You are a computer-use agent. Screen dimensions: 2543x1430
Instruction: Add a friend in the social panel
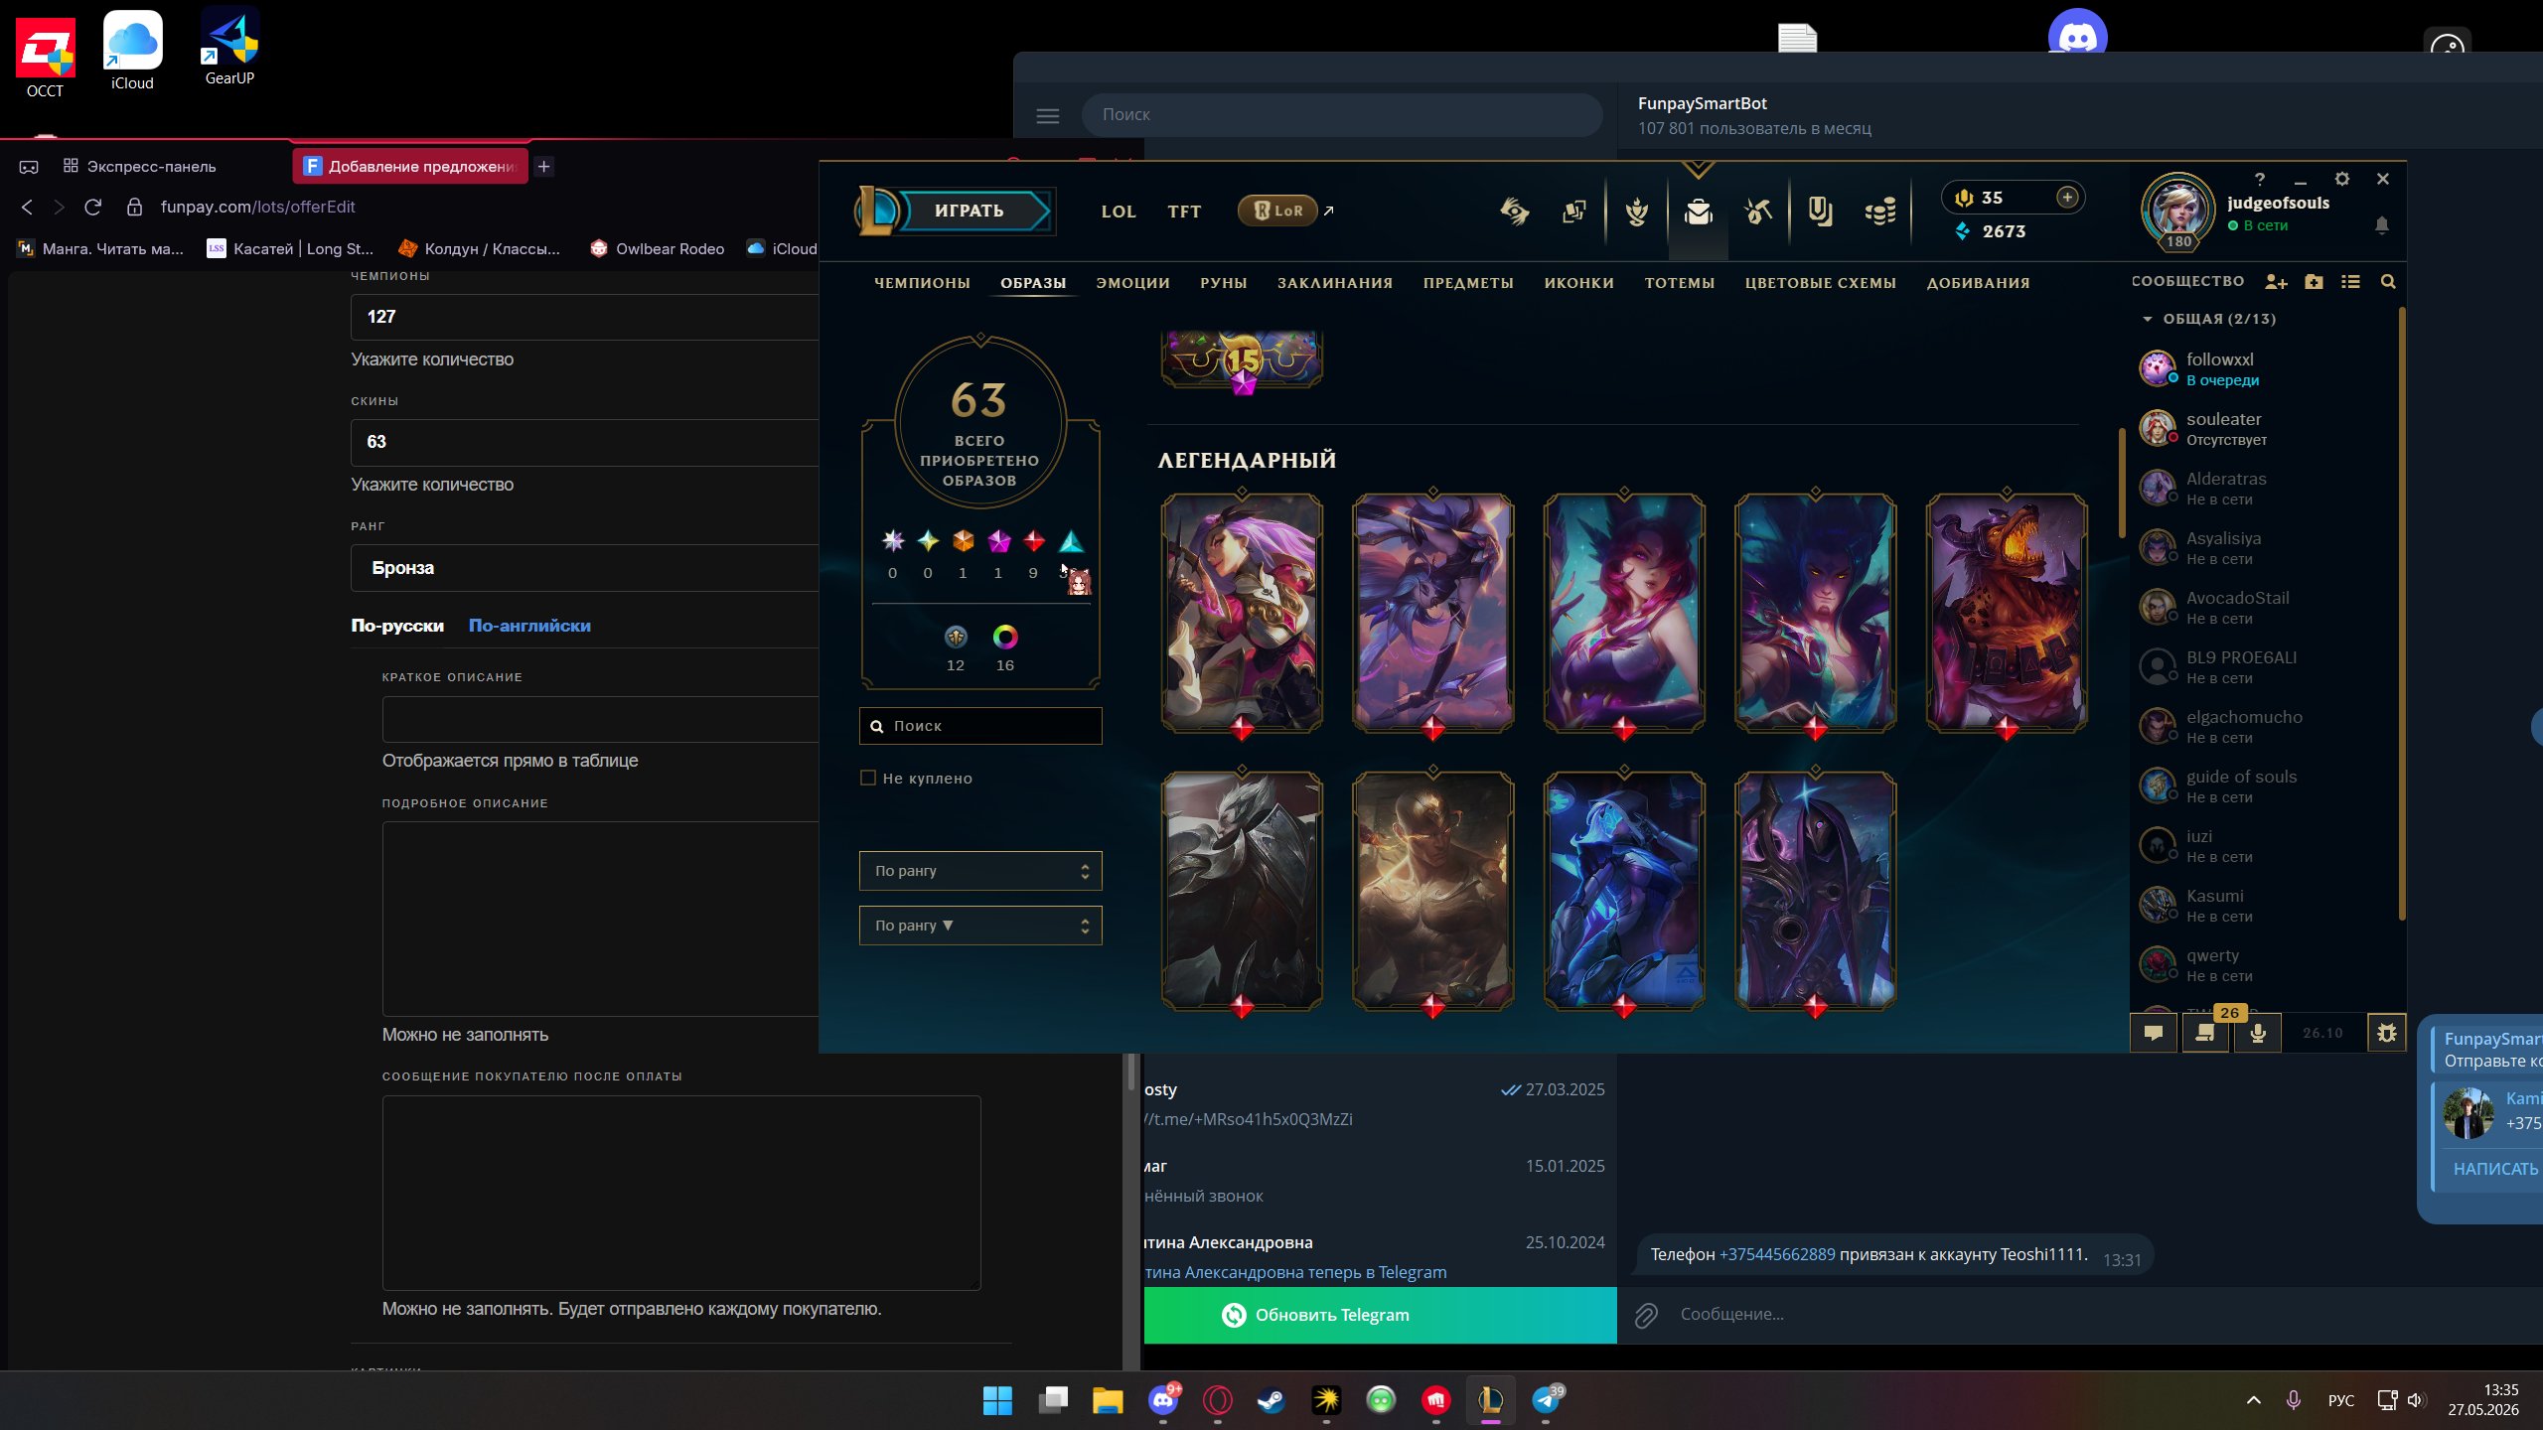click(2276, 282)
